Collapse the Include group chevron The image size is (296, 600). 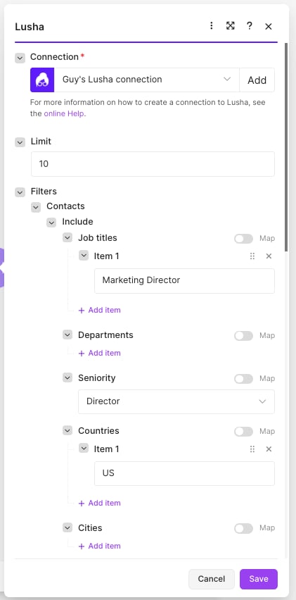point(51,223)
